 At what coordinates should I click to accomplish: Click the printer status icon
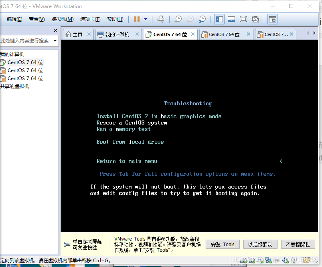coord(277,260)
